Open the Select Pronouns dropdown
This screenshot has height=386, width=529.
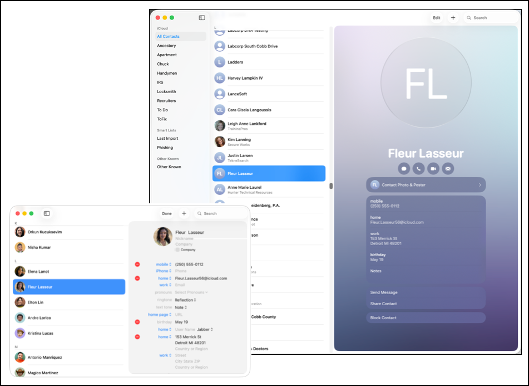(x=191, y=292)
